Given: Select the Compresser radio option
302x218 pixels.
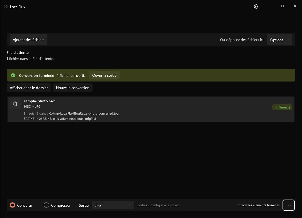Looking at the screenshot, I should (x=57, y=205).
